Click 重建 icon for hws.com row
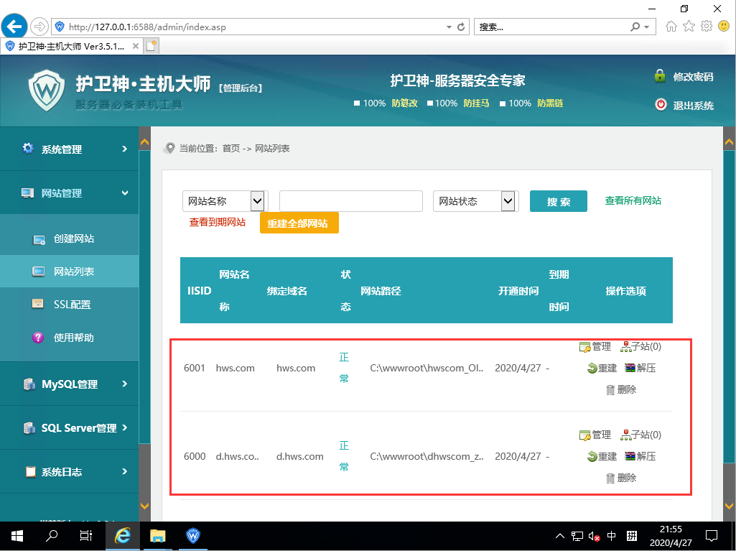The height and width of the screenshot is (551, 736). 592,369
